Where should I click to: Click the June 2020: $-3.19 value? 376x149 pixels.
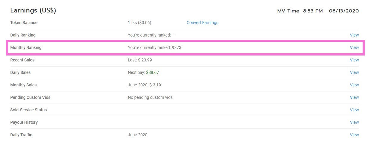tap(144, 85)
